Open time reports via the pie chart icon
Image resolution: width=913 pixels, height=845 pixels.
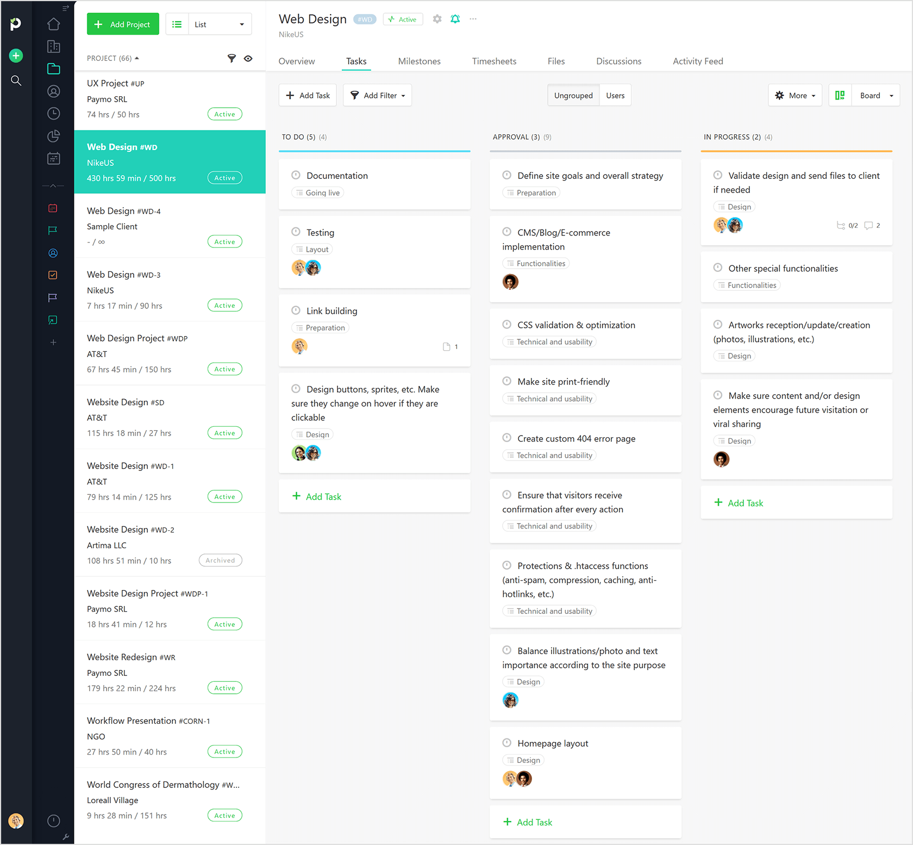(x=53, y=136)
